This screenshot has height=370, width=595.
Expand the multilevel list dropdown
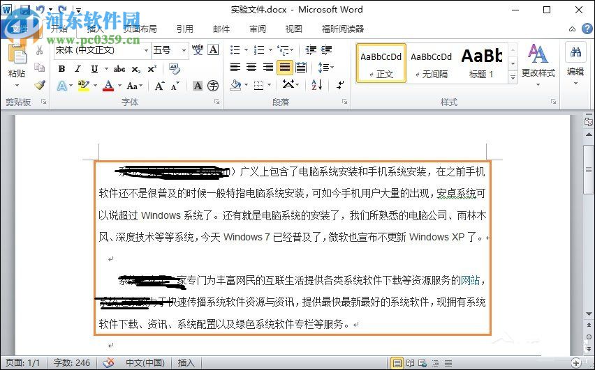(291, 50)
